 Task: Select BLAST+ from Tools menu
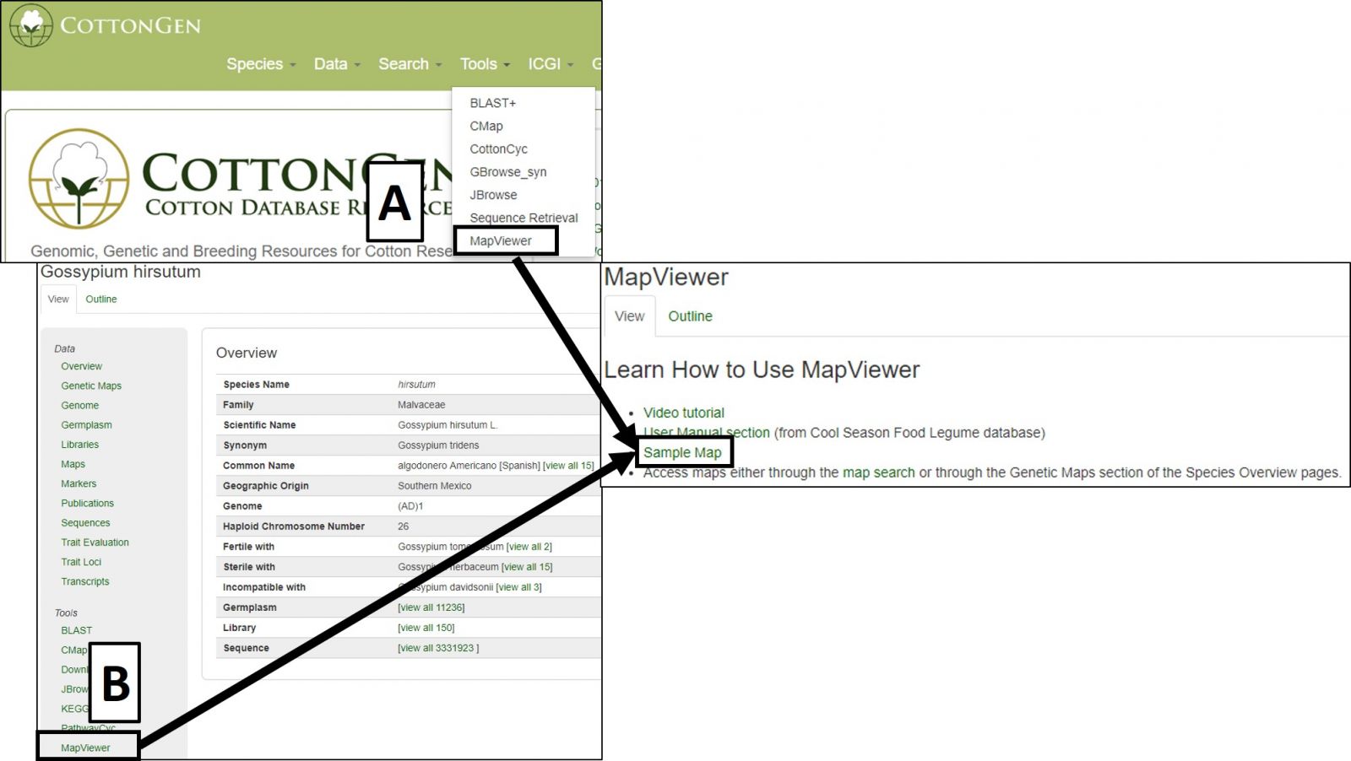coord(492,103)
